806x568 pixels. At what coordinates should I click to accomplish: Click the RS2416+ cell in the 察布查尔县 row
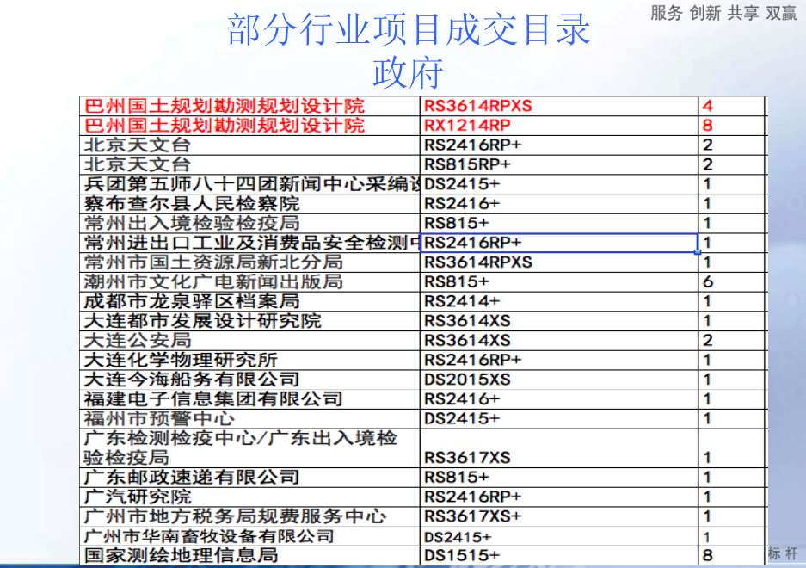[559, 204]
